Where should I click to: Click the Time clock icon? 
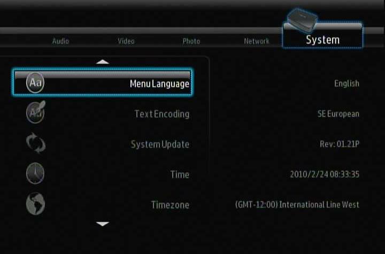[35, 174]
